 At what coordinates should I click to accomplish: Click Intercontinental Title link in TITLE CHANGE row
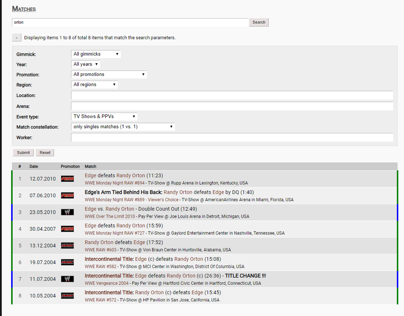click(109, 276)
